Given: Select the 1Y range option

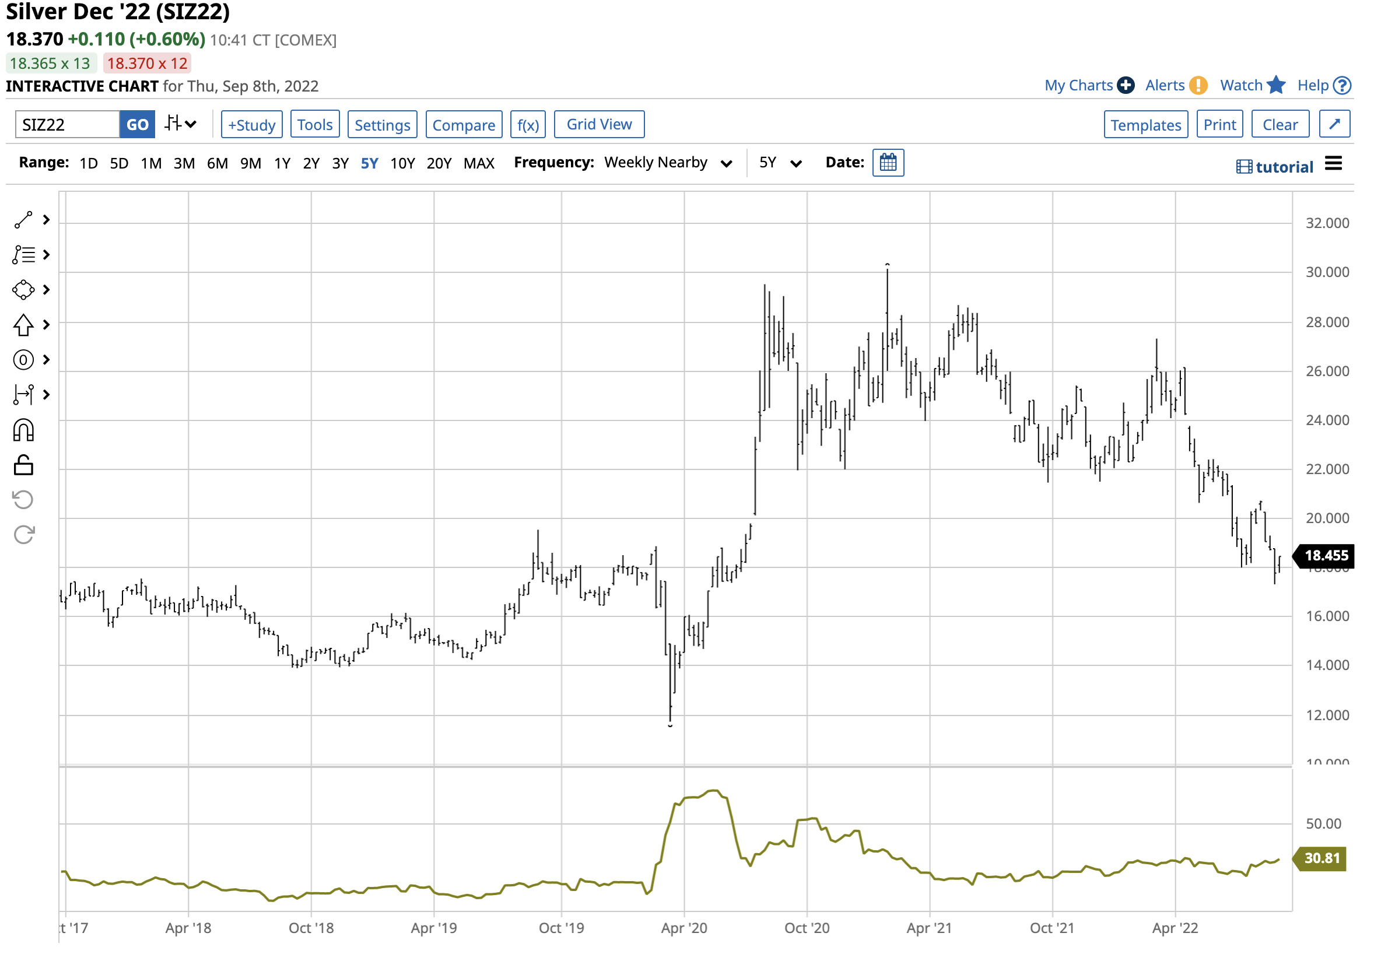Looking at the screenshot, I should pyautogui.click(x=282, y=163).
